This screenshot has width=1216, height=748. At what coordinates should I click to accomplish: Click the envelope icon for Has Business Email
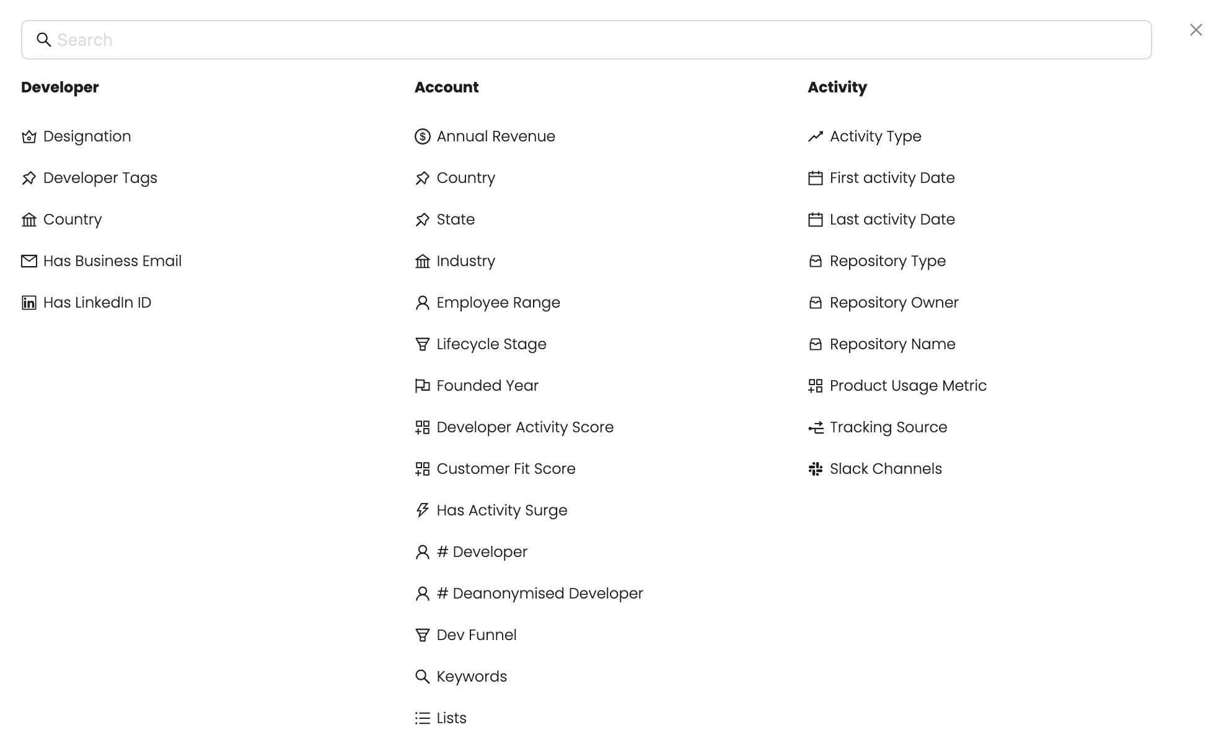[x=29, y=261]
